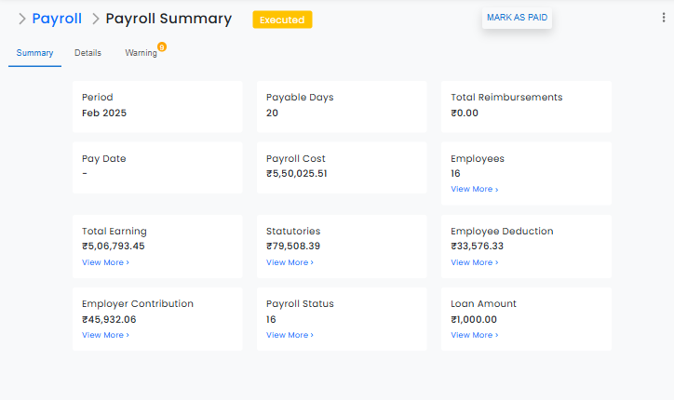674x400 pixels.
Task: Click the Pay Date card
Action: coord(156,167)
